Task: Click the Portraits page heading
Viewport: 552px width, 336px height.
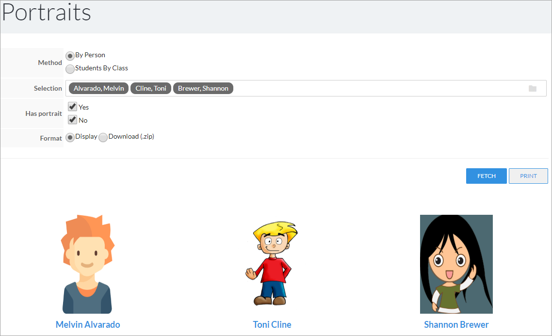Action: point(47,13)
